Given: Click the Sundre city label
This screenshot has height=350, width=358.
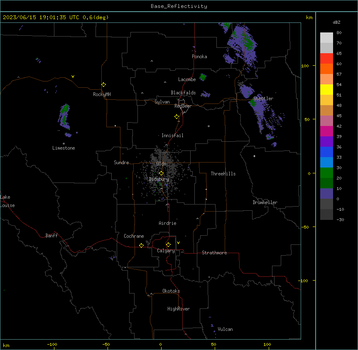Looking at the screenshot, I should click(x=121, y=163).
